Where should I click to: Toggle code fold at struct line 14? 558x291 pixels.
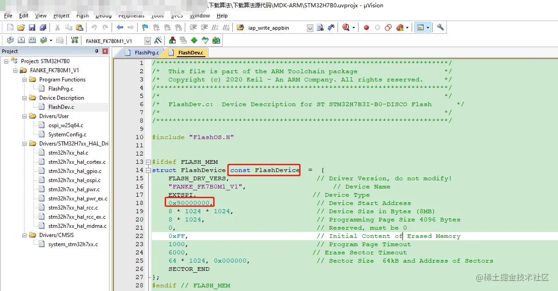148,170
